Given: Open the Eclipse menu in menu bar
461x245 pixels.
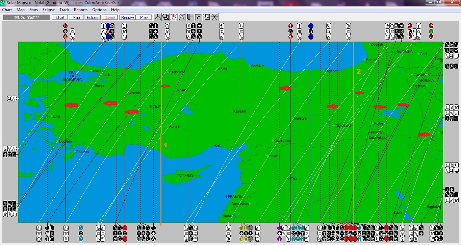Looking at the screenshot, I should (49, 10).
